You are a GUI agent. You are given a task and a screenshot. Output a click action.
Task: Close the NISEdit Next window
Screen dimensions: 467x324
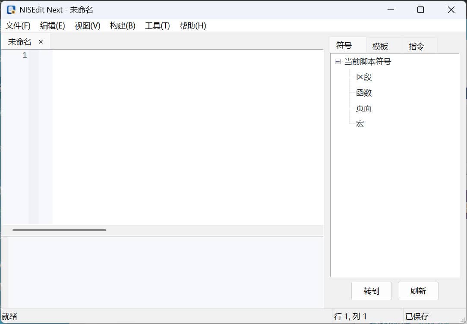[451, 10]
